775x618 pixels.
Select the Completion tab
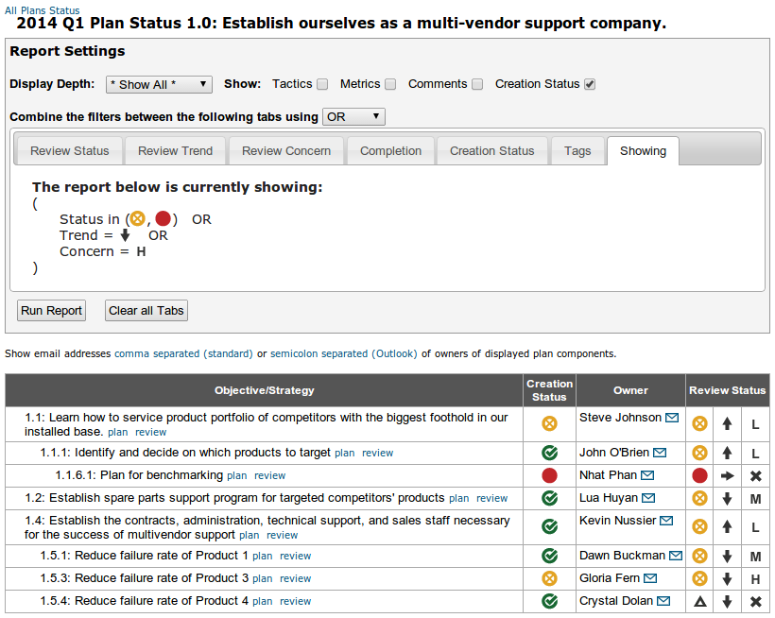(x=390, y=150)
